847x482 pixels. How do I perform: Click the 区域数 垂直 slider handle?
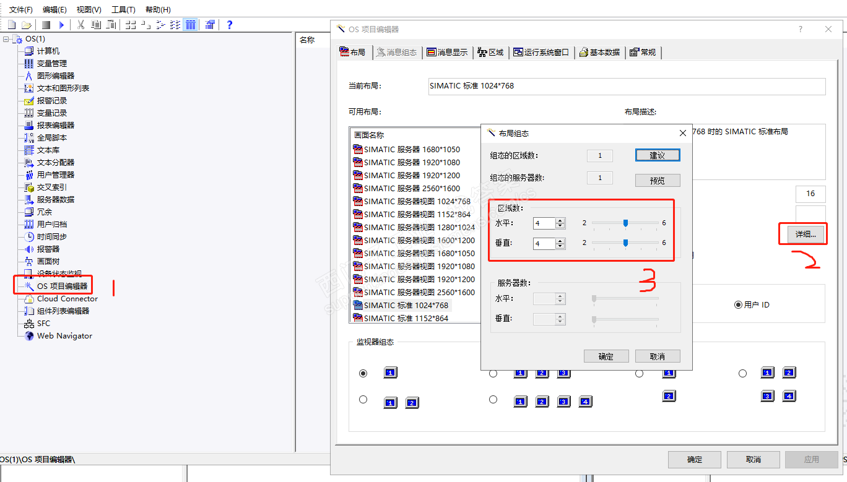coord(625,243)
